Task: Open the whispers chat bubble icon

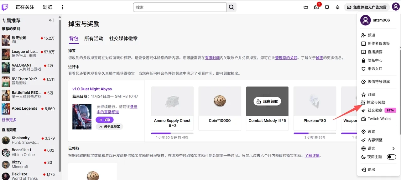Action: [x=327, y=7]
